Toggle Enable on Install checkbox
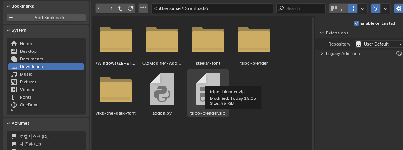Viewport: 403px width, 150px height. click(357, 23)
